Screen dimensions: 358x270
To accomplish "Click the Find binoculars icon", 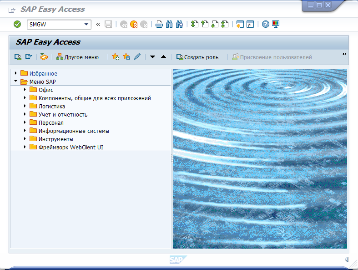I will [169, 25].
